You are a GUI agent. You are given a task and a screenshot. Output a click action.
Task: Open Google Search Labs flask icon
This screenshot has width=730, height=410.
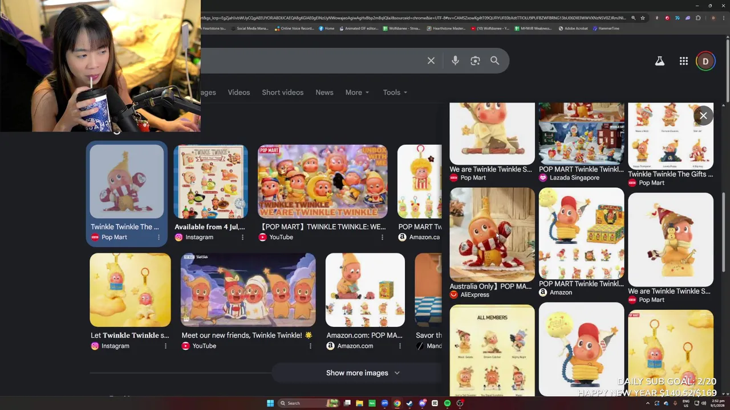coord(660,61)
